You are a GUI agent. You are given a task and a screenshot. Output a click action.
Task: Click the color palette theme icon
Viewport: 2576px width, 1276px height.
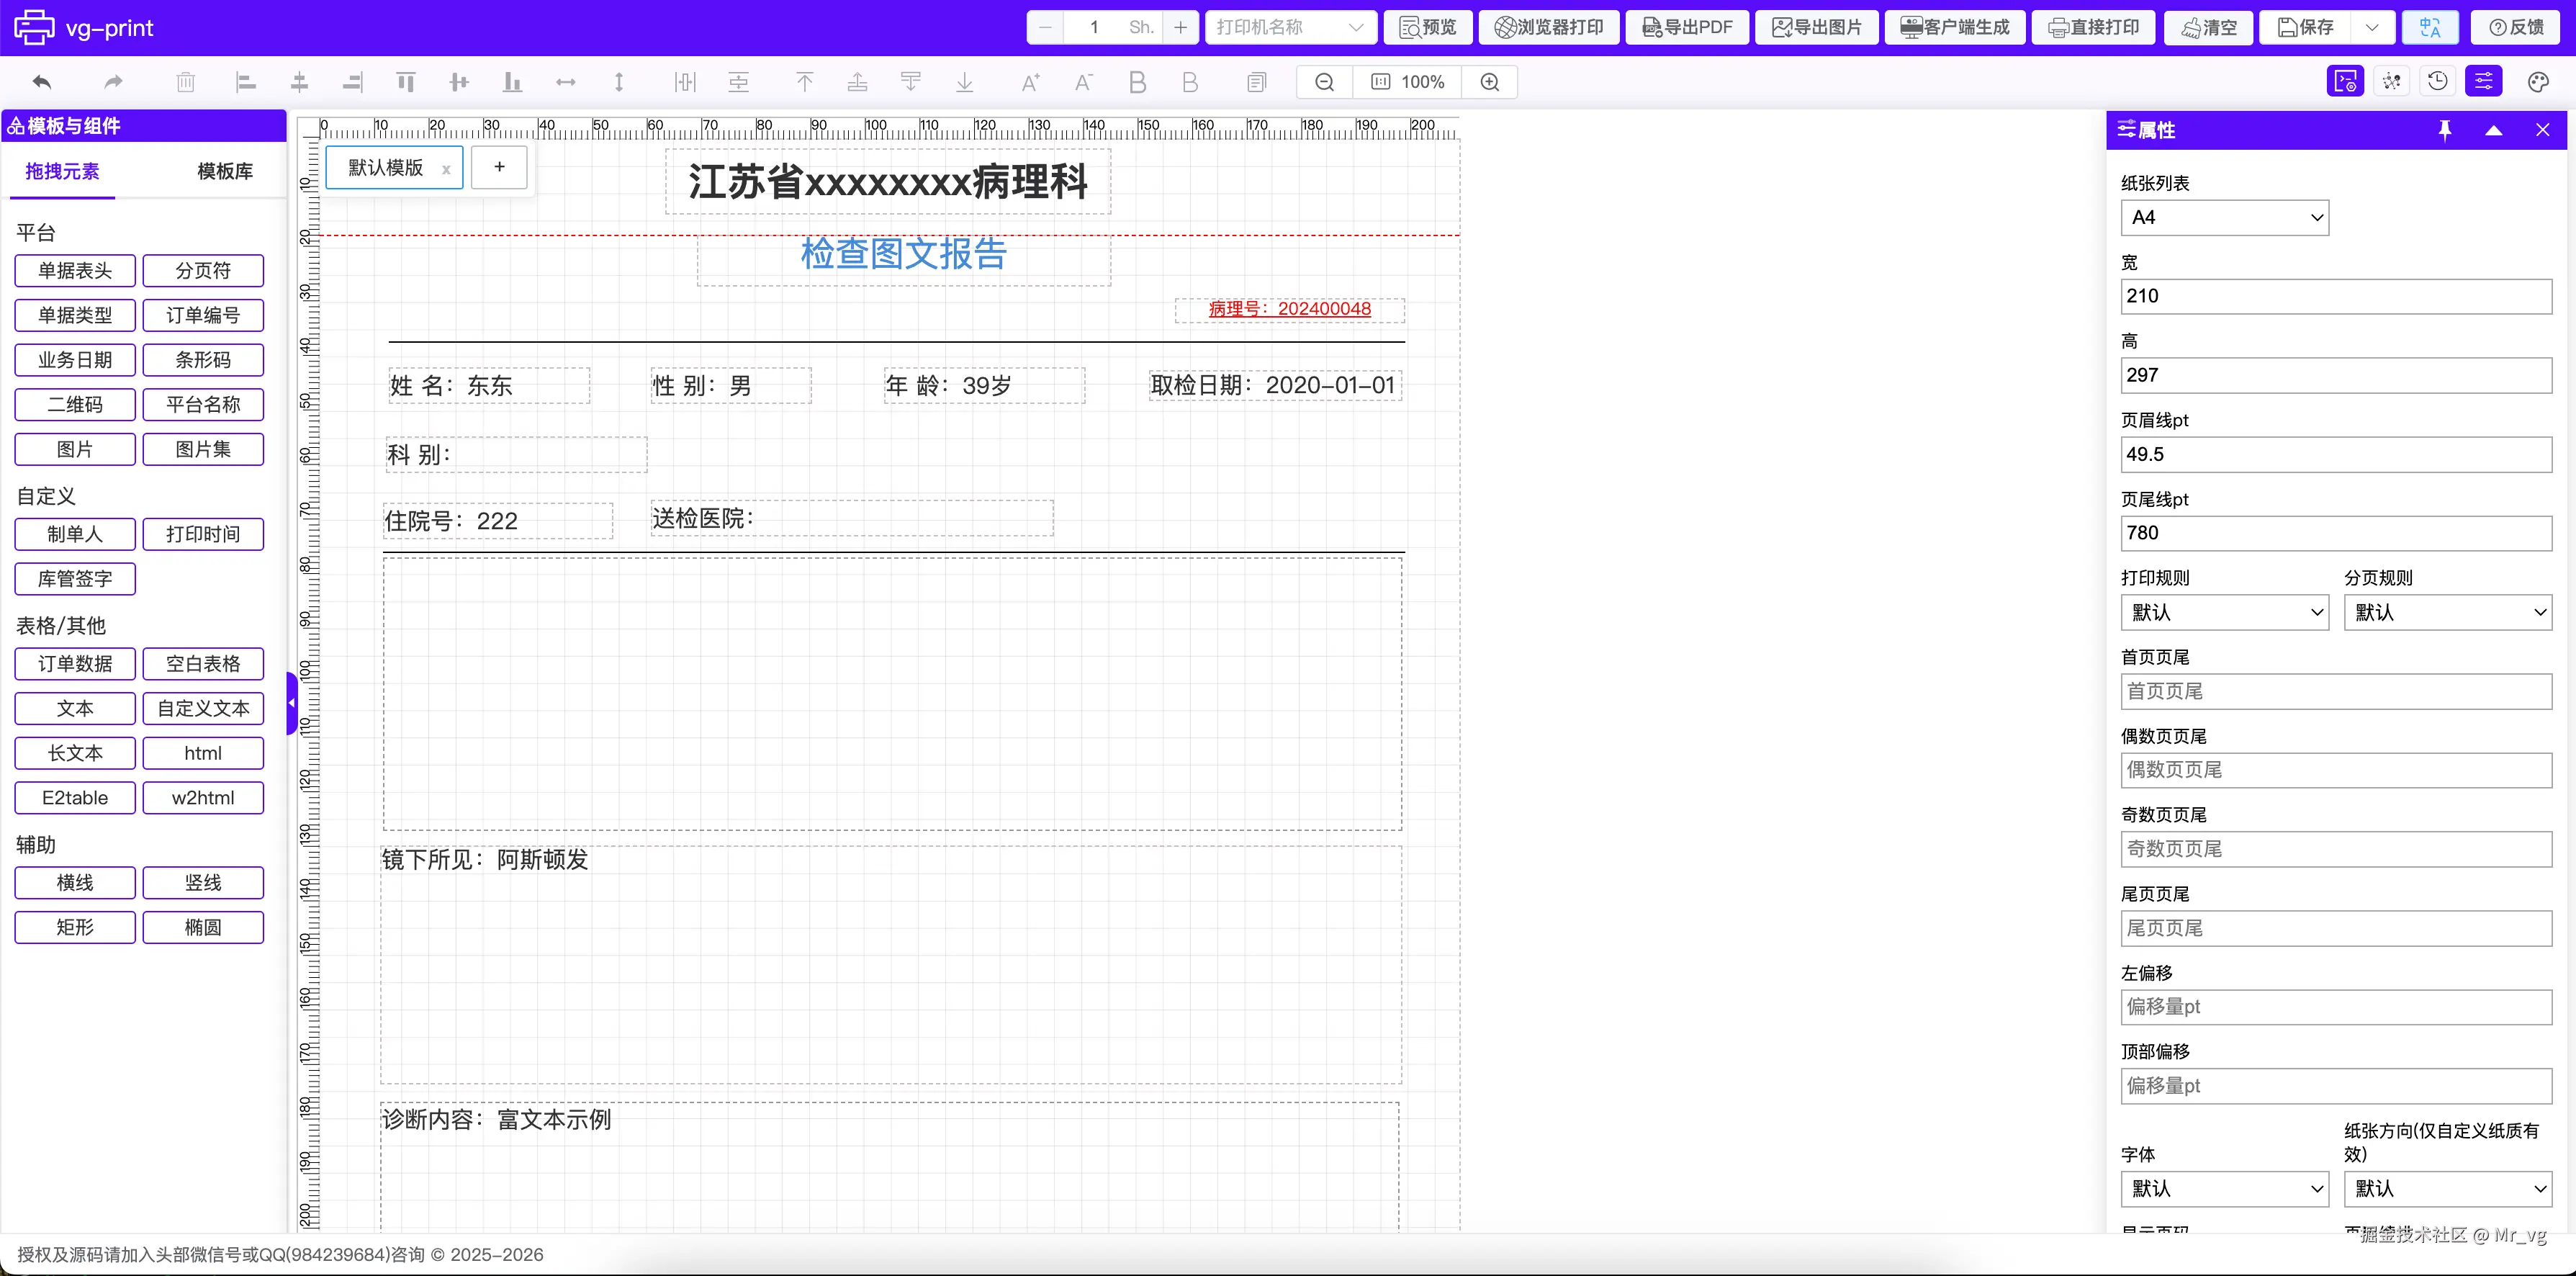2538,82
